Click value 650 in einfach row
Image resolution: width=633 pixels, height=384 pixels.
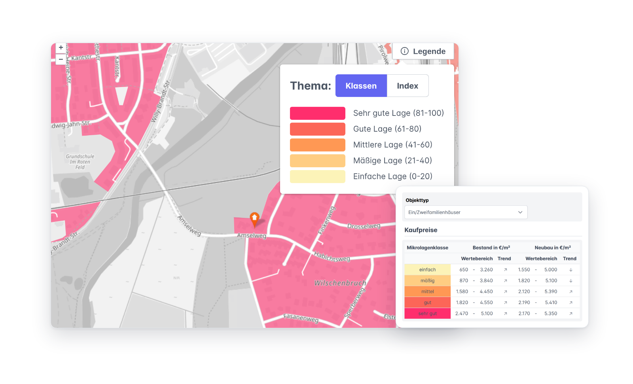click(464, 270)
